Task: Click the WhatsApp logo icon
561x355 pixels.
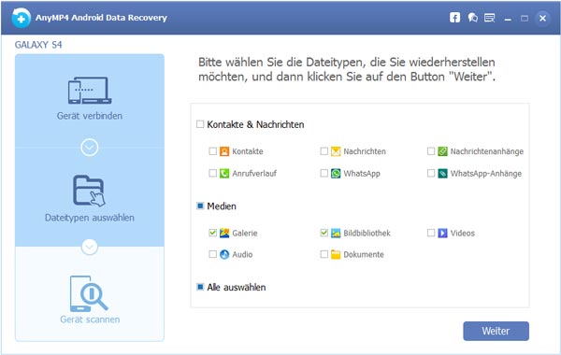Action: click(x=336, y=174)
